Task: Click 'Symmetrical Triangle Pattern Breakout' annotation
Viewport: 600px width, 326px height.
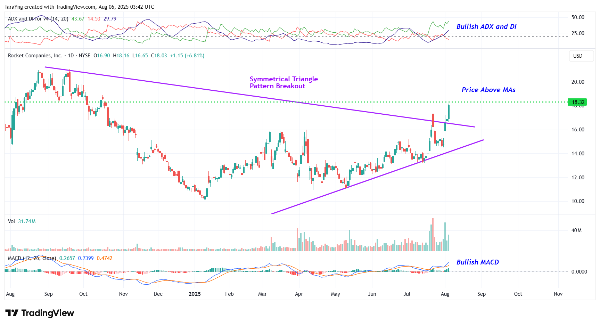Action: point(283,82)
